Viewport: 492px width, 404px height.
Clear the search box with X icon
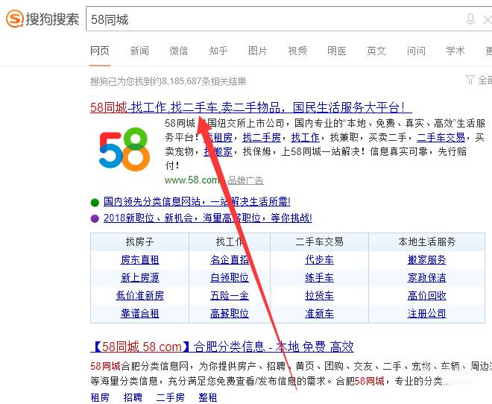[488, 20]
